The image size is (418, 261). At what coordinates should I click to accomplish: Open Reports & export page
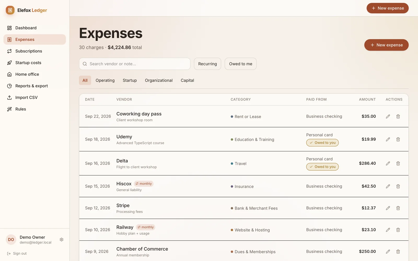click(34, 86)
